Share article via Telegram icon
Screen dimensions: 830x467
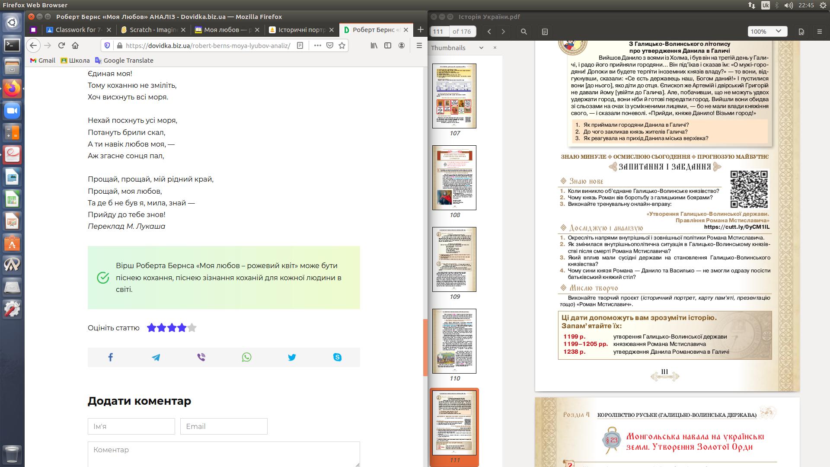point(156,357)
